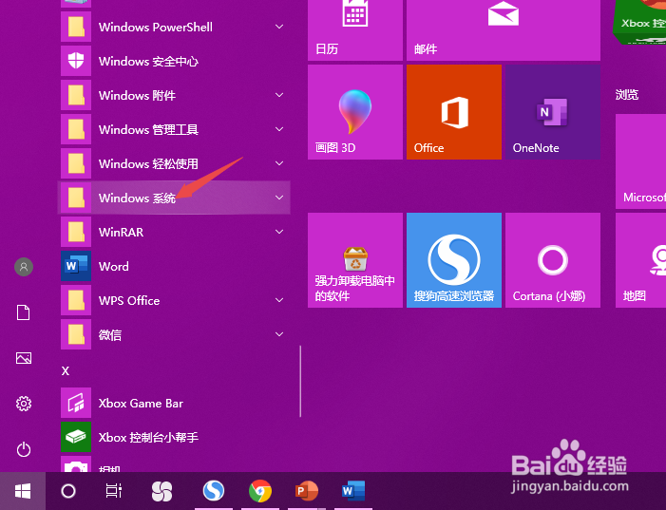Click the Windows 轻松使用 folder icon
Viewport: 666px width, 510px height.
pyautogui.click(x=76, y=163)
